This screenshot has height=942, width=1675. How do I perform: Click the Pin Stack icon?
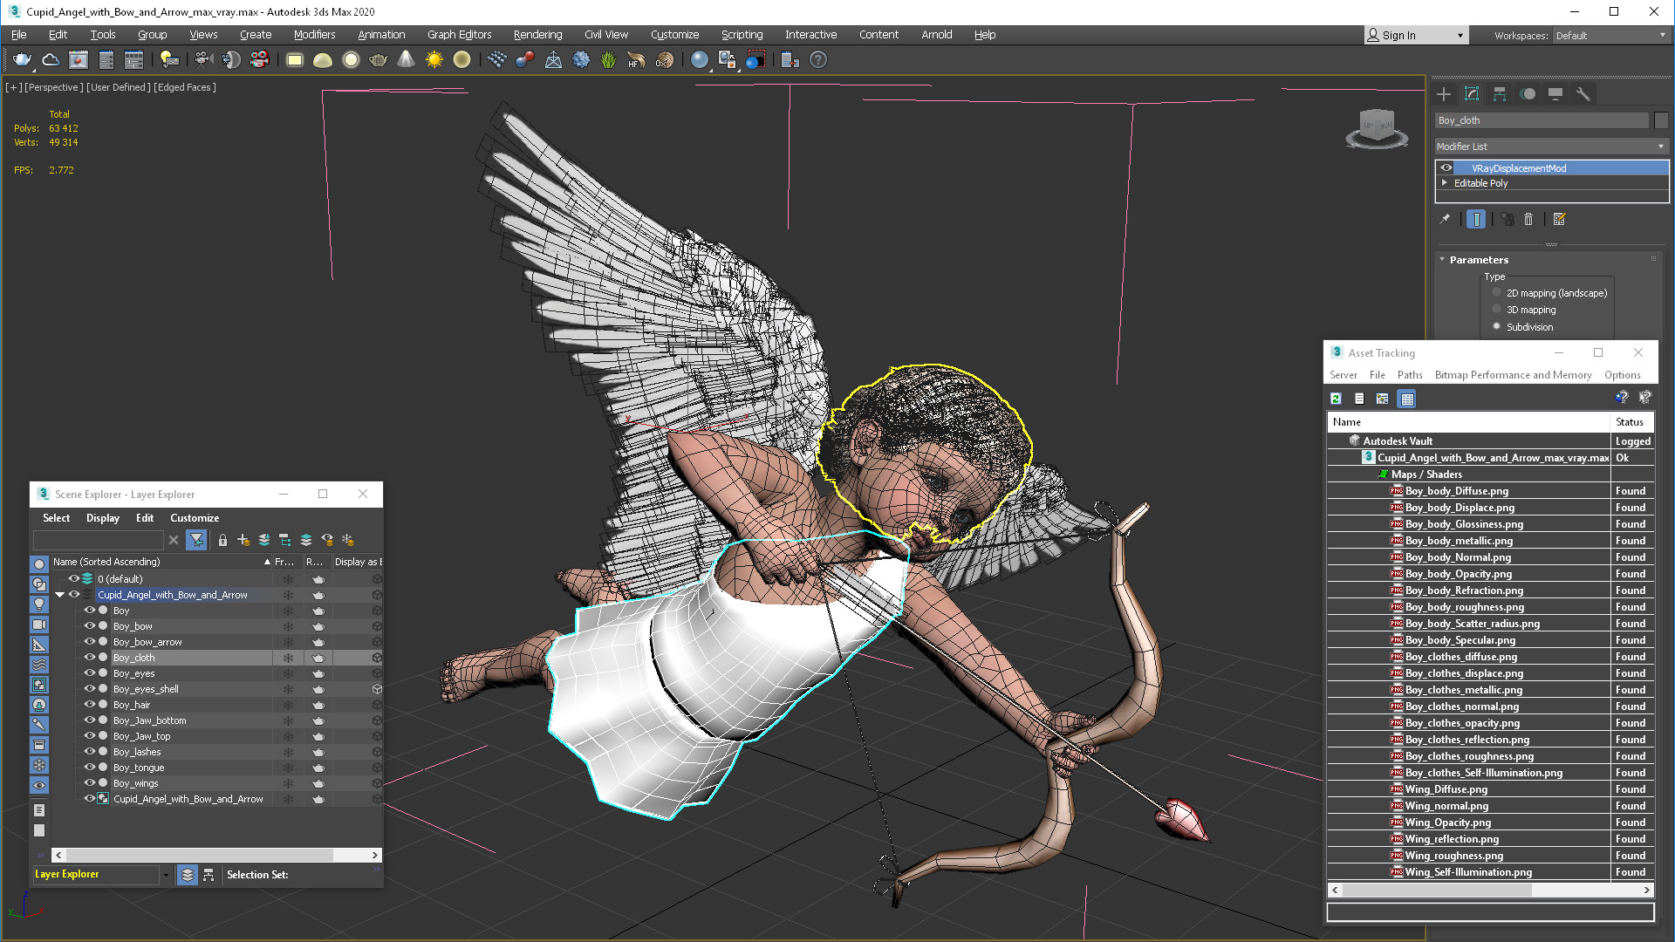click(x=1445, y=220)
